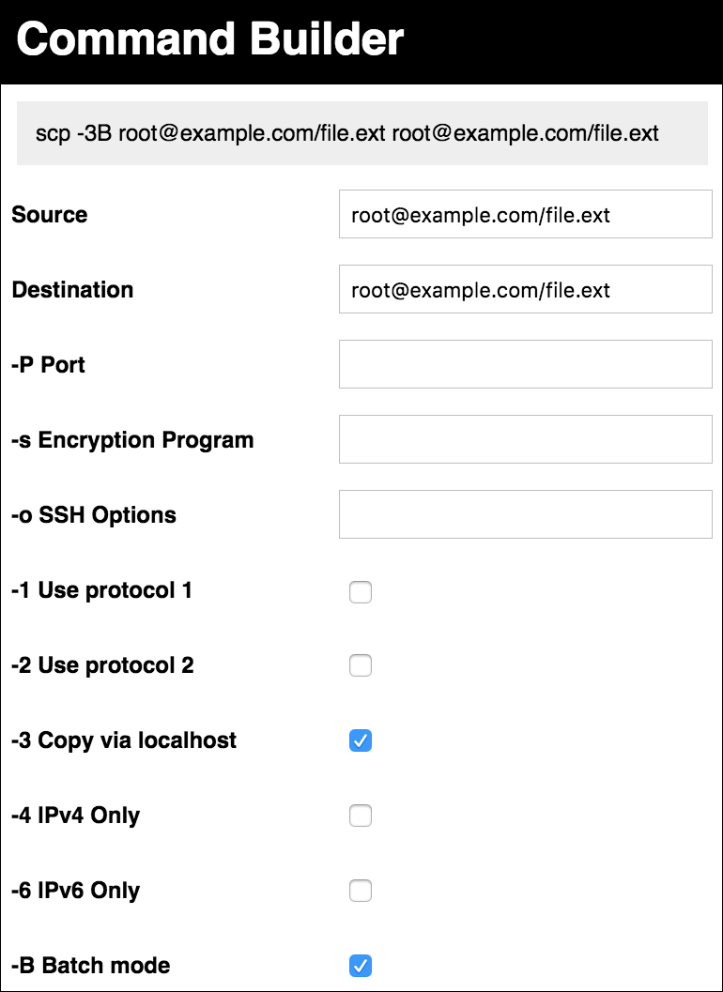Click the -1 Use protocol 1 label
The height and width of the screenshot is (992, 723).
coord(102,590)
